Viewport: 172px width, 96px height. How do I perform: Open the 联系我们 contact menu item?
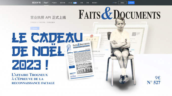95,3
